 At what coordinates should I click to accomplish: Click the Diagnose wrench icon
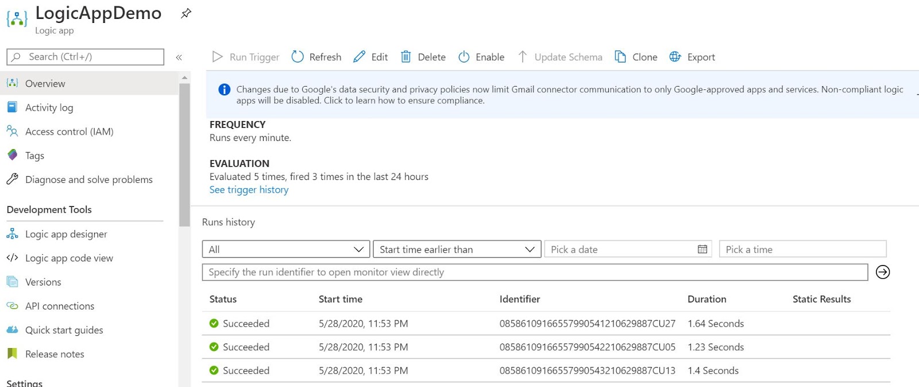(x=12, y=179)
